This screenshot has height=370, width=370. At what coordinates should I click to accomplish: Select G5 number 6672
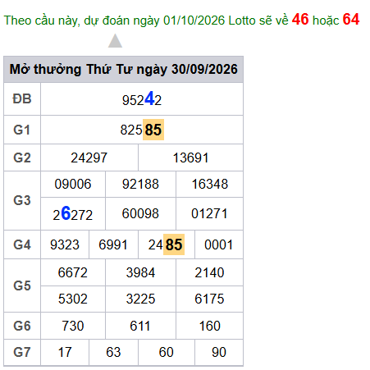[x=73, y=272]
